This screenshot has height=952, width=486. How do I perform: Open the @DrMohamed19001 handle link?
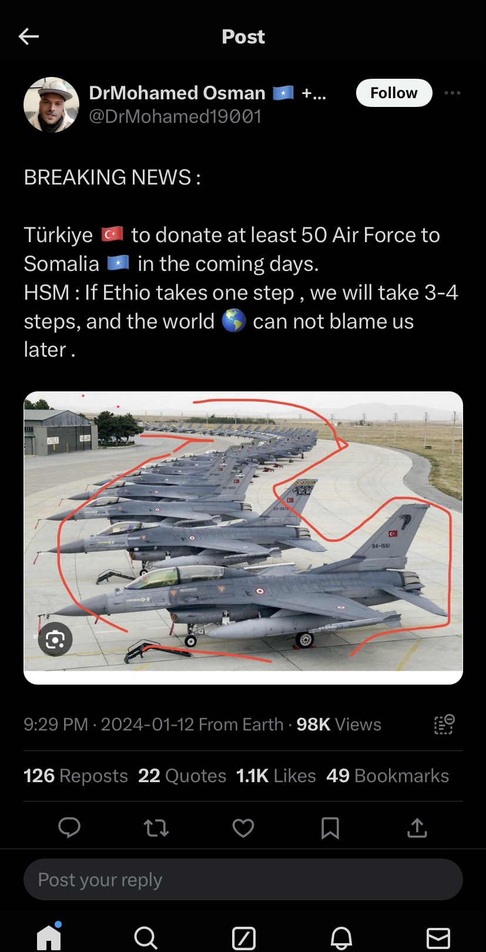click(x=175, y=116)
